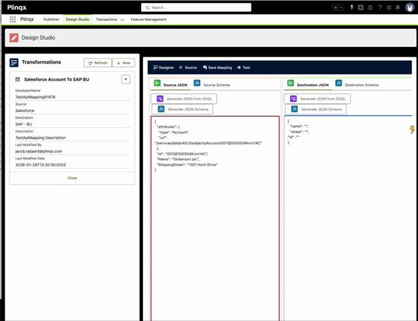
Task: Click the Test toolbar item
Action: [244, 68]
